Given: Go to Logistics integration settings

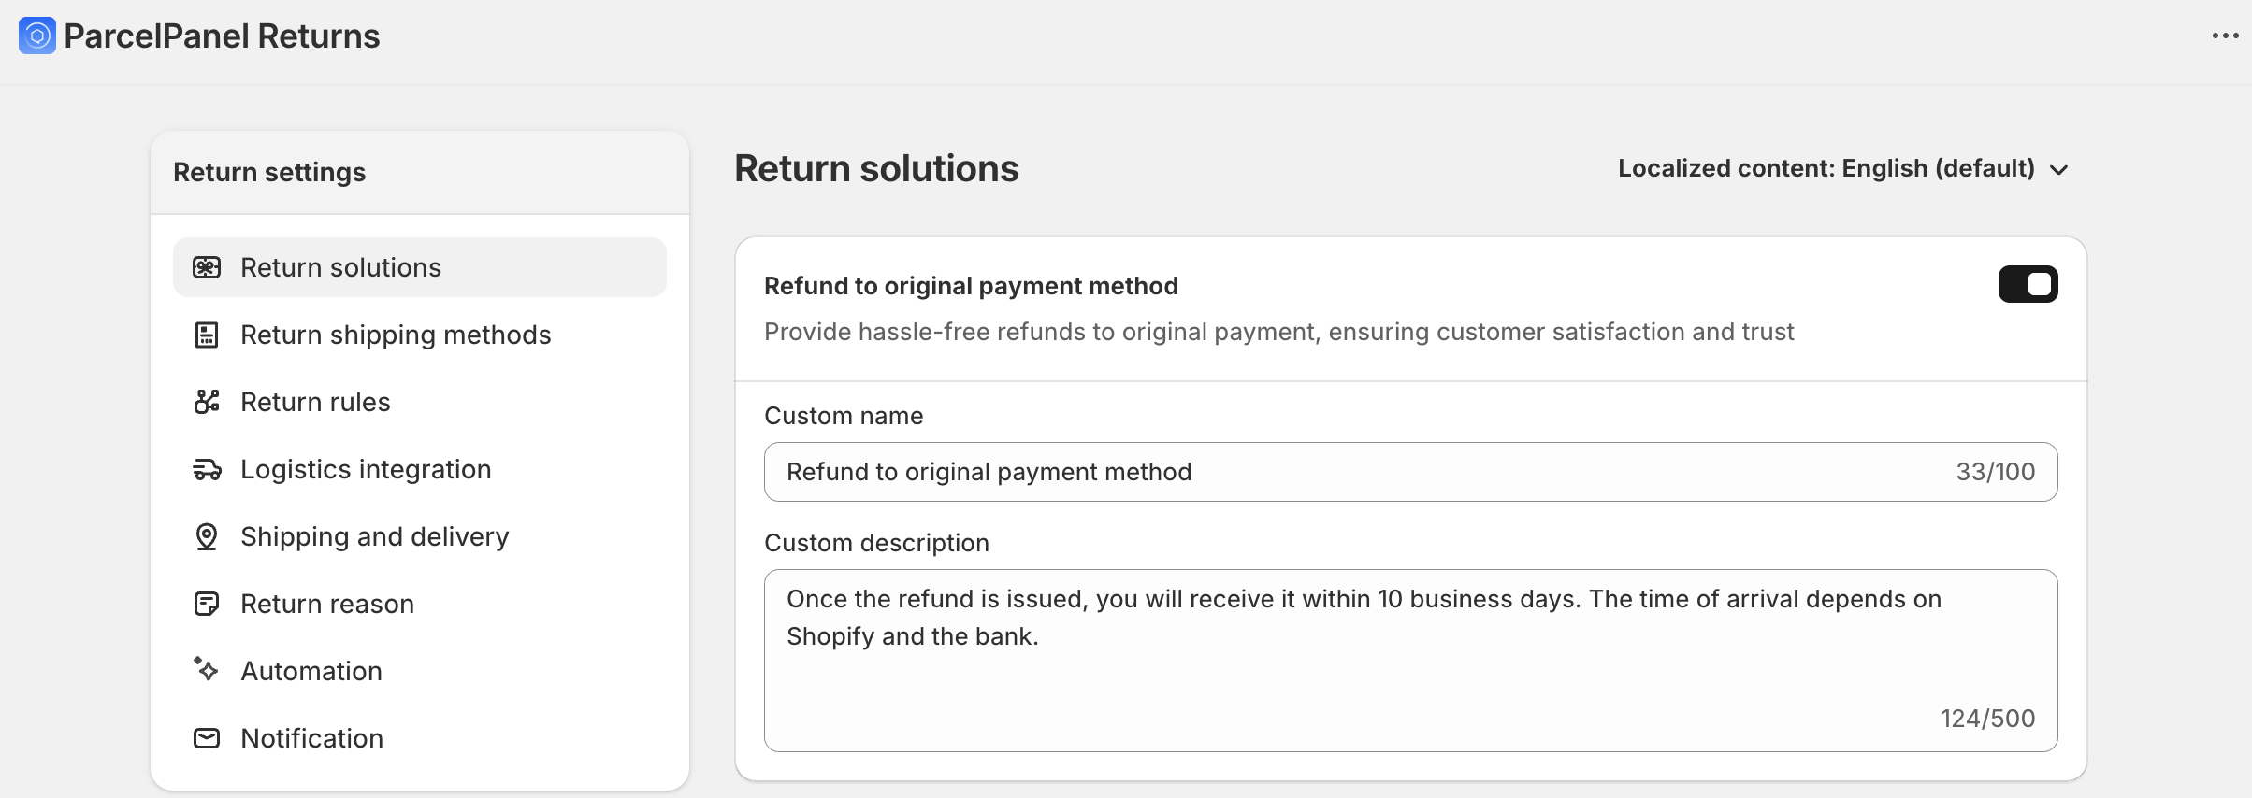Looking at the screenshot, I should tap(366, 469).
